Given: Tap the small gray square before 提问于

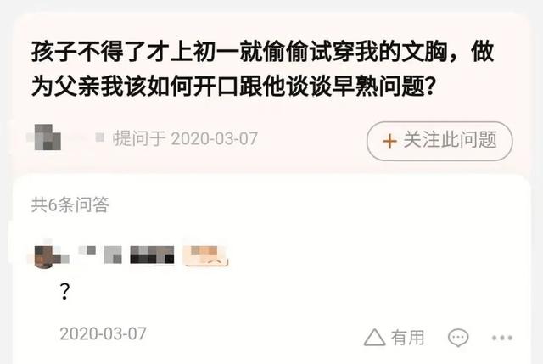Looking at the screenshot, I should coord(100,137).
